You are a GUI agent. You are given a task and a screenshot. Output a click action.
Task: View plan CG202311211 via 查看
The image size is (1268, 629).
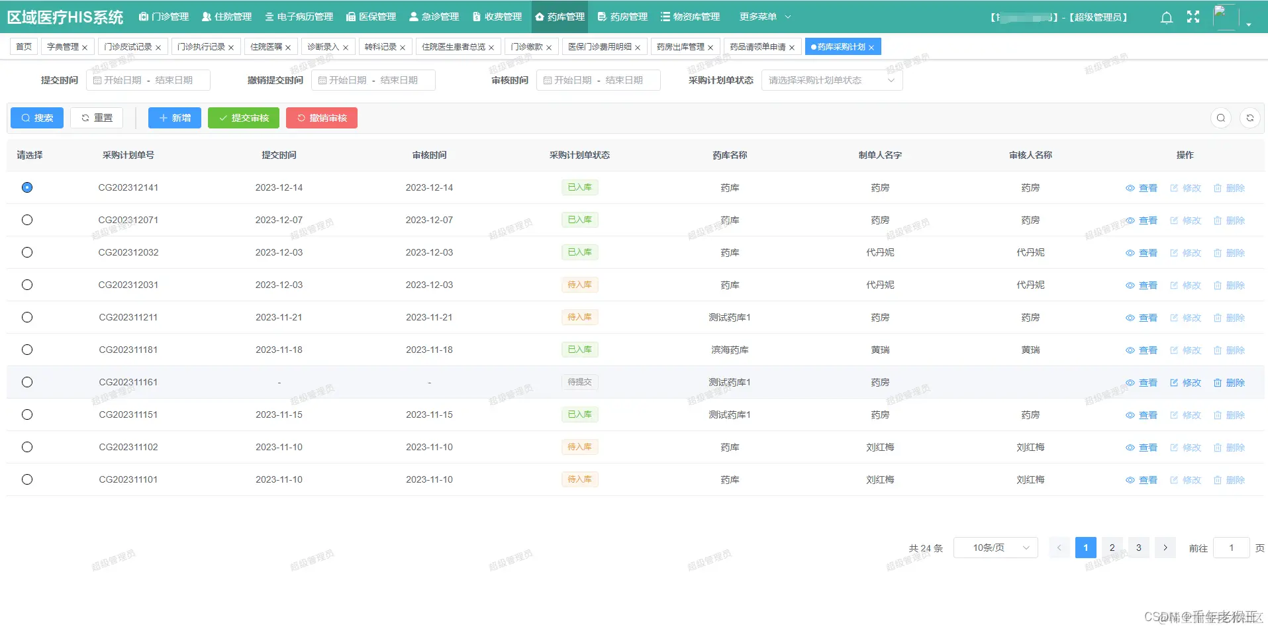click(x=1142, y=318)
